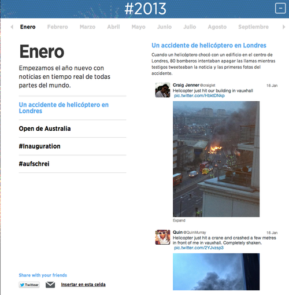Click the article headline about London helicopter
289x295 pixels.
(x=209, y=45)
